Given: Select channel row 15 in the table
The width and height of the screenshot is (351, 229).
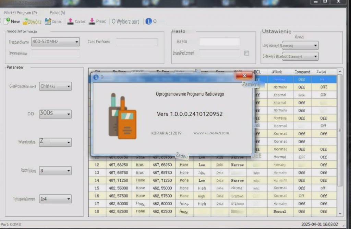Looking at the screenshot, I should [213, 188].
